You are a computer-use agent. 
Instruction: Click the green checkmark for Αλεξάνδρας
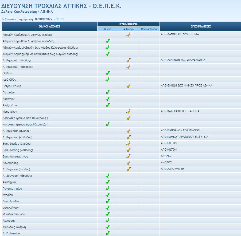click(x=108, y=105)
